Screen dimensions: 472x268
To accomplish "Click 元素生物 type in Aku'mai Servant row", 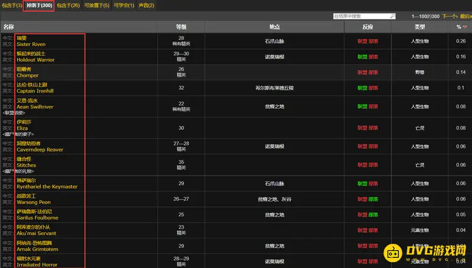I will pos(419,230).
